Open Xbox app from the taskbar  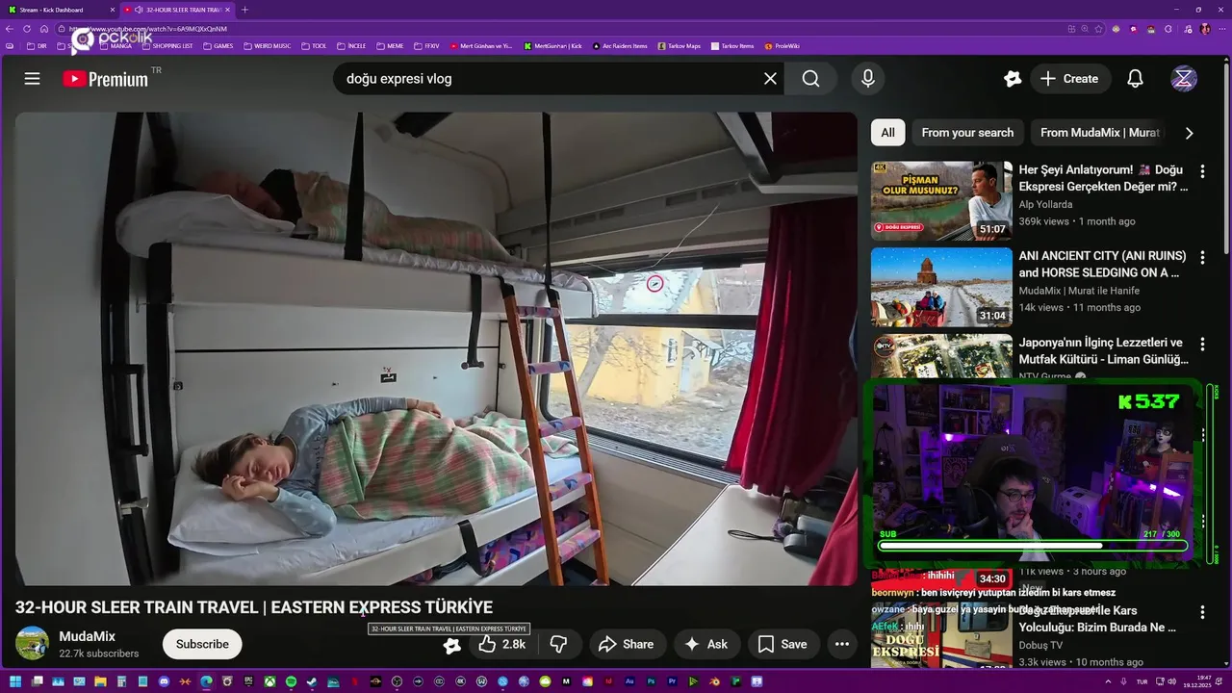click(269, 681)
